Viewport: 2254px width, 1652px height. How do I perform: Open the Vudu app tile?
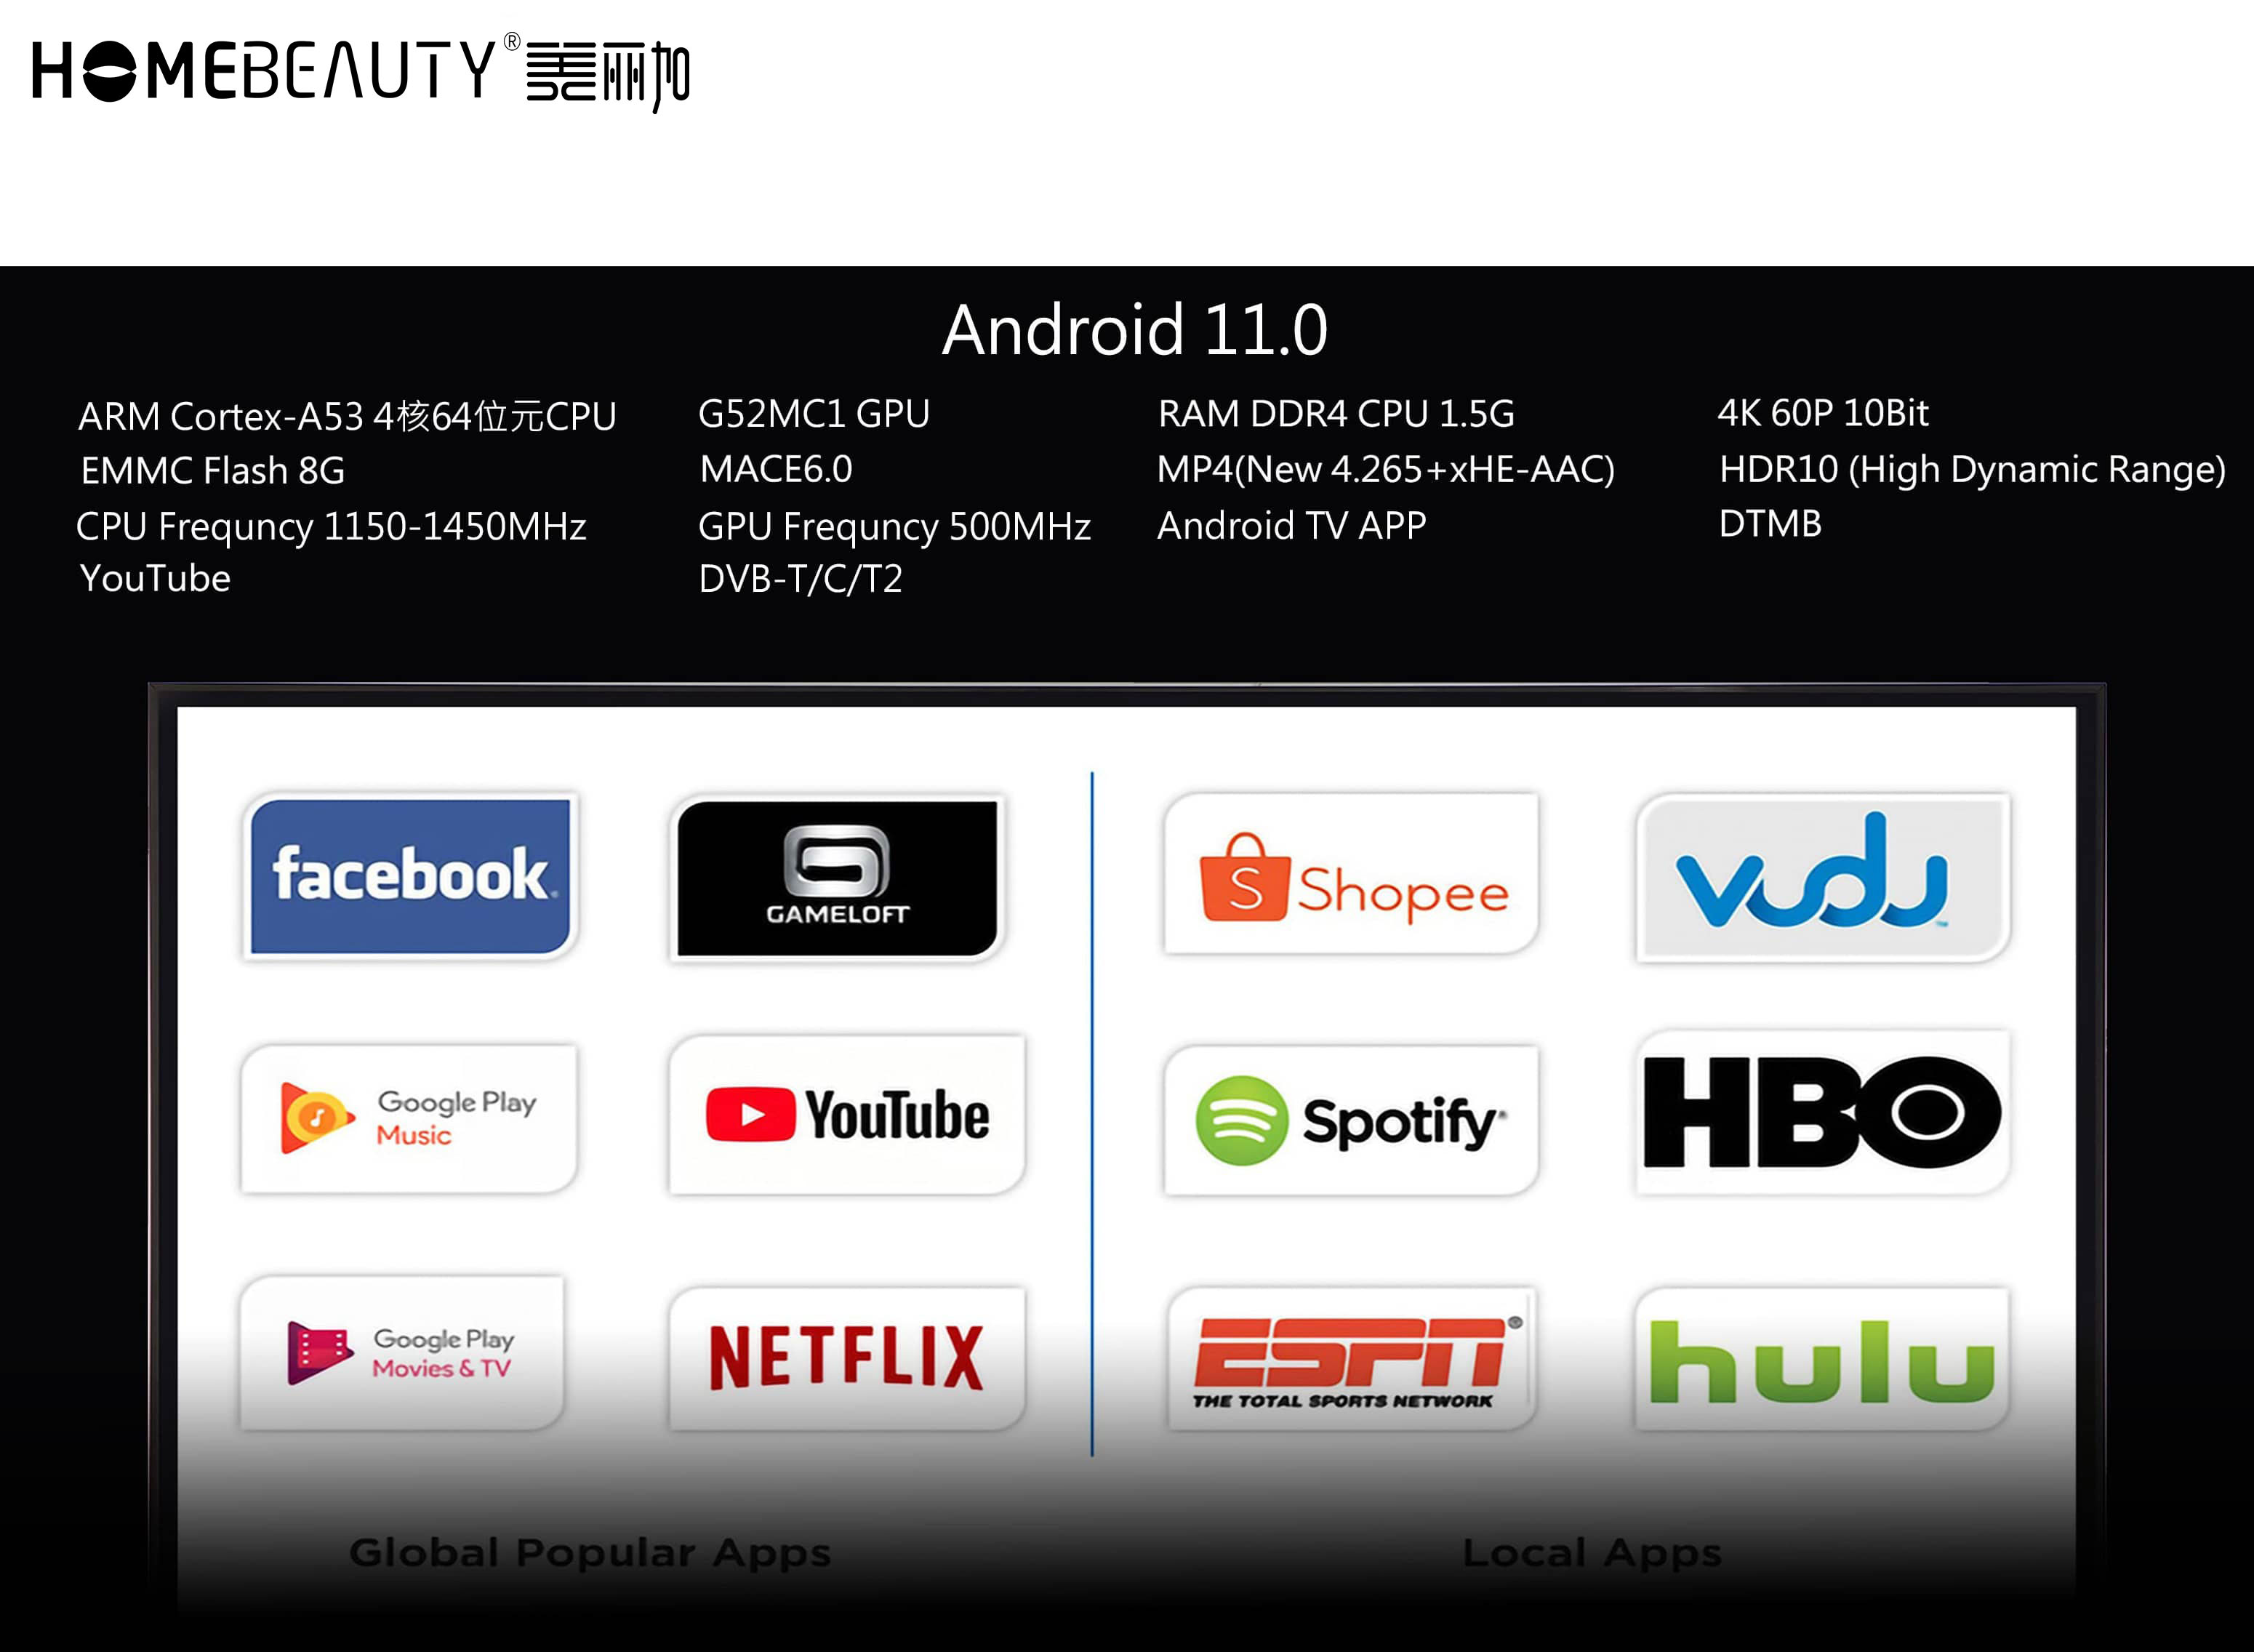pyautogui.click(x=1822, y=877)
